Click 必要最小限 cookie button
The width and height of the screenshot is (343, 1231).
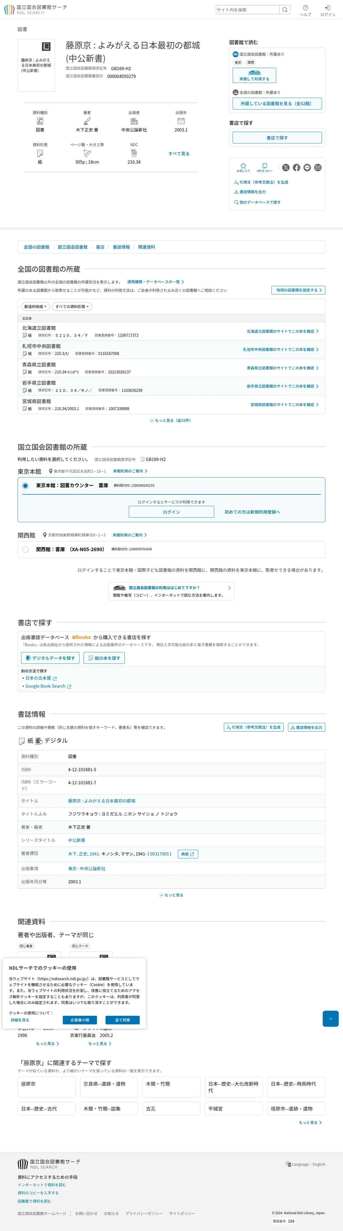pyautogui.click(x=80, y=1020)
